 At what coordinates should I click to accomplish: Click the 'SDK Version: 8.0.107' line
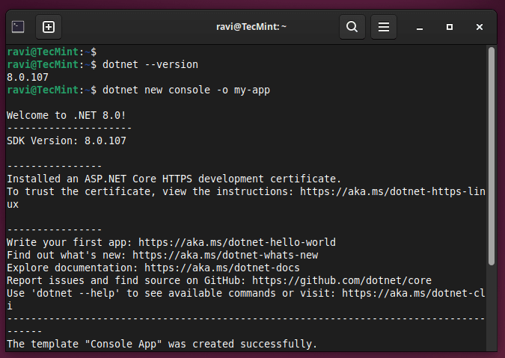(x=67, y=141)
